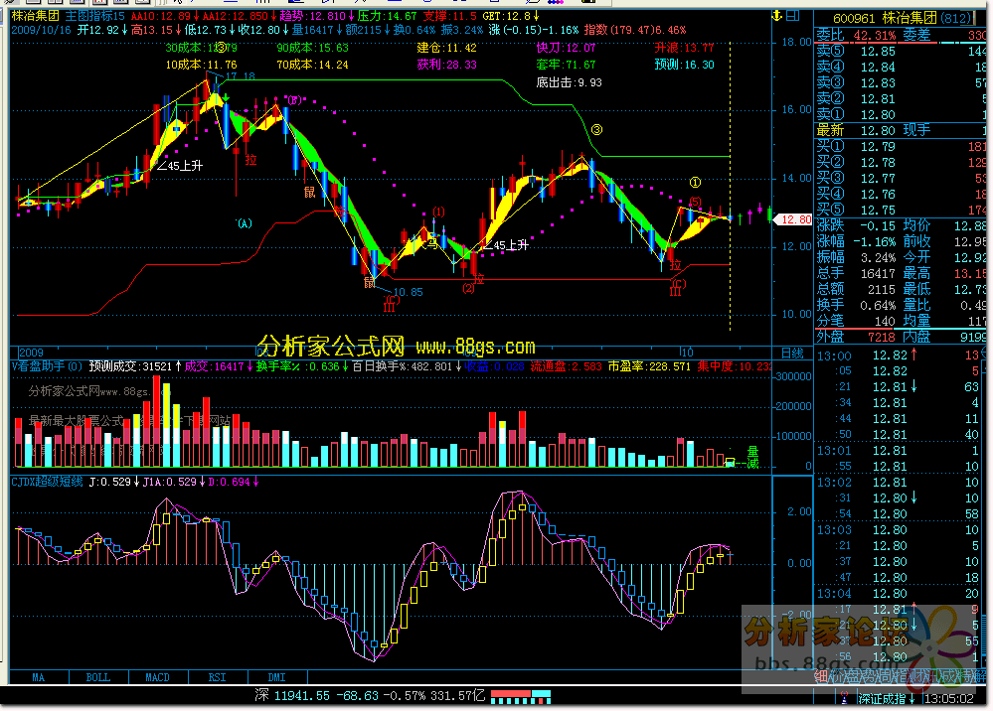Select the 卖④ 12.84 ask row
Screen dimensions: 993x711
point(902,68)
